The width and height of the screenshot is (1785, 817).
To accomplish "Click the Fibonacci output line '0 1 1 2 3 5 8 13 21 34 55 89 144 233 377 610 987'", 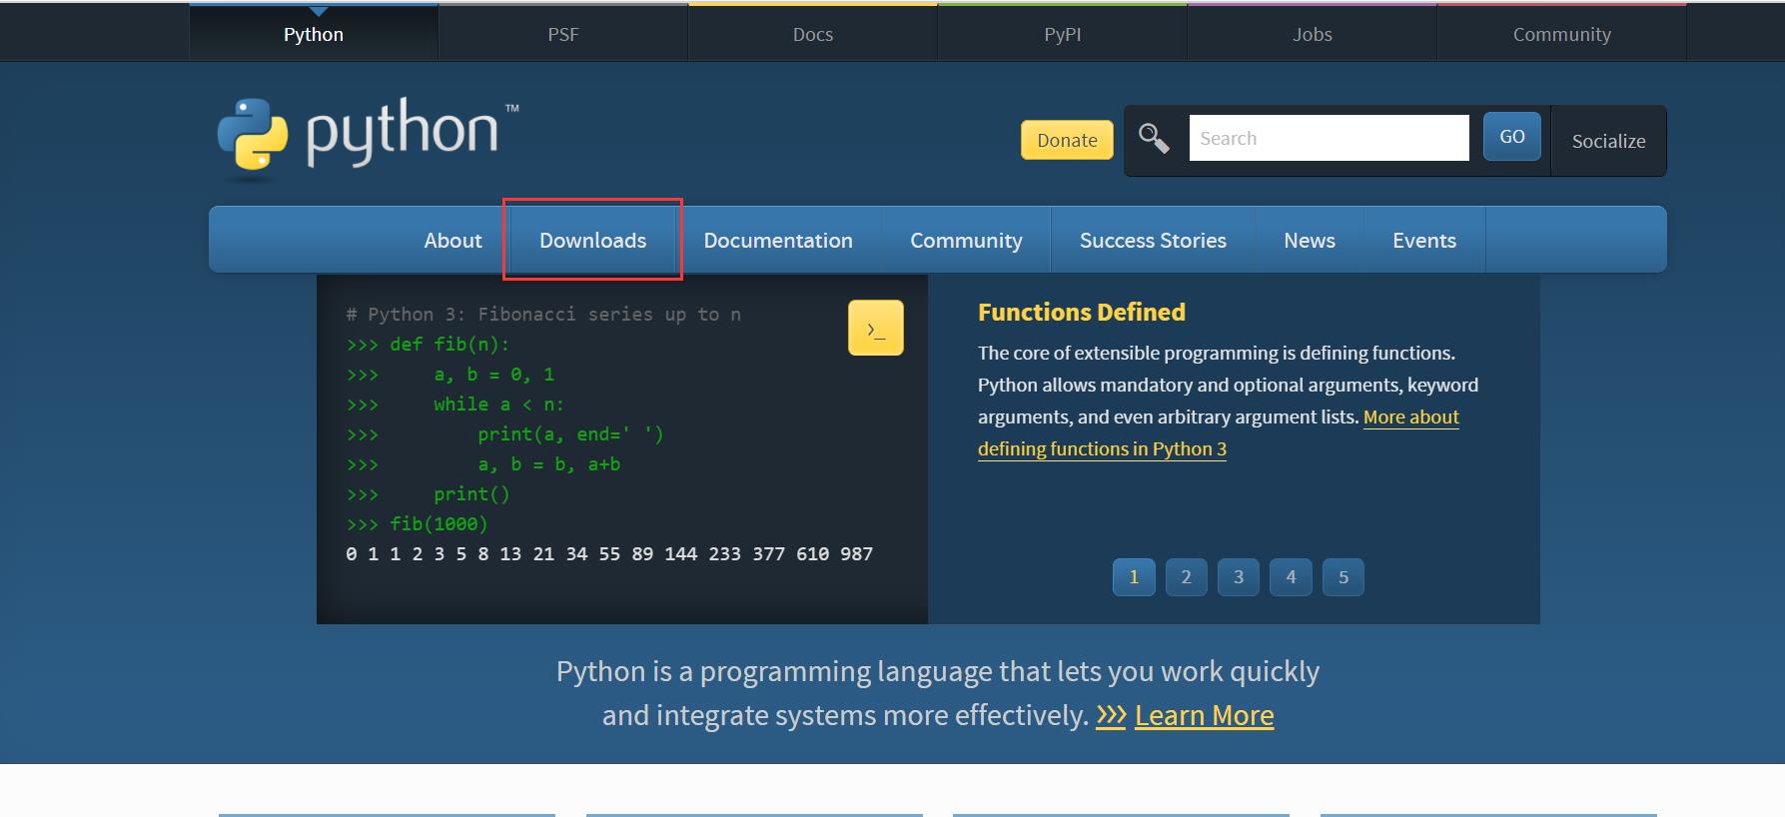I will pyautogui.click(x=609, y=554).
